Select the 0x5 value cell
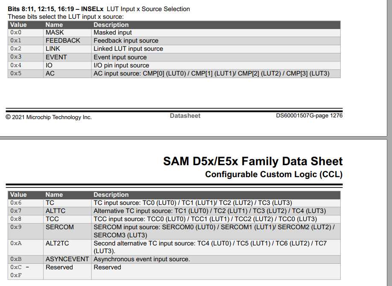The height and width of the screenshot is (286, 392). [x=16, y=73]
